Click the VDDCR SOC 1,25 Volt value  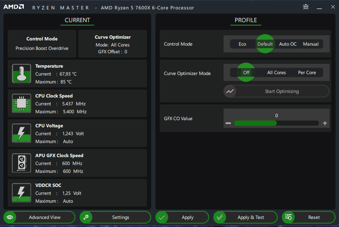[x=72, y=193]
